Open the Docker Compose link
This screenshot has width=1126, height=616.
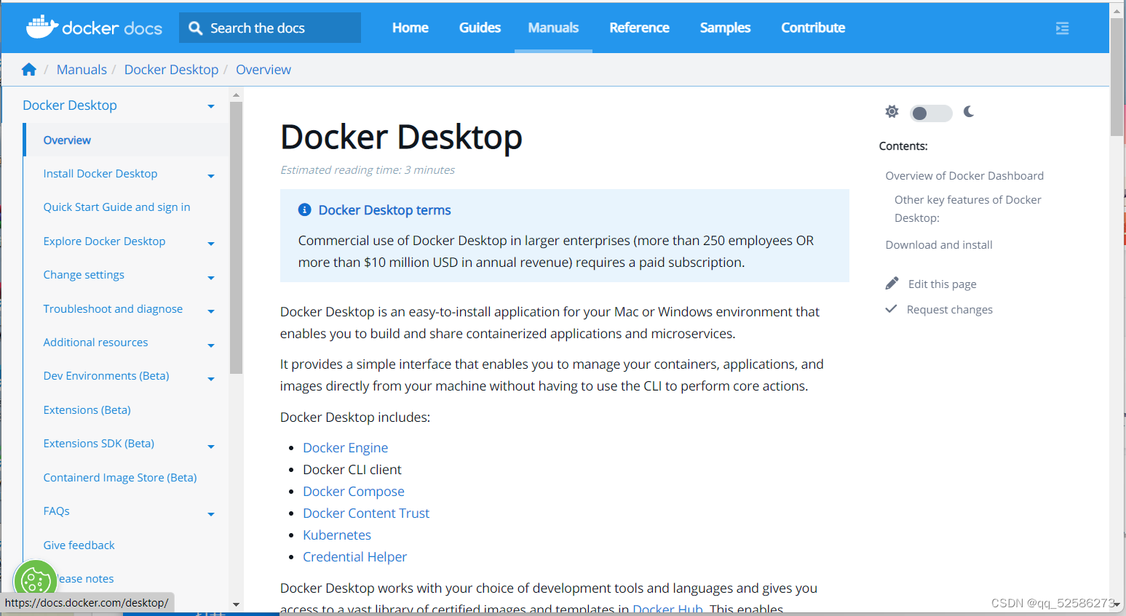(x=353, y=491)
